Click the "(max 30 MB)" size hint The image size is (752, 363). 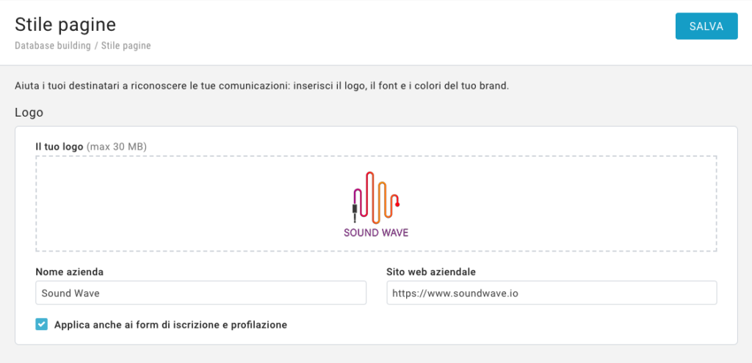pyautogui.click(x=117, y=147)
